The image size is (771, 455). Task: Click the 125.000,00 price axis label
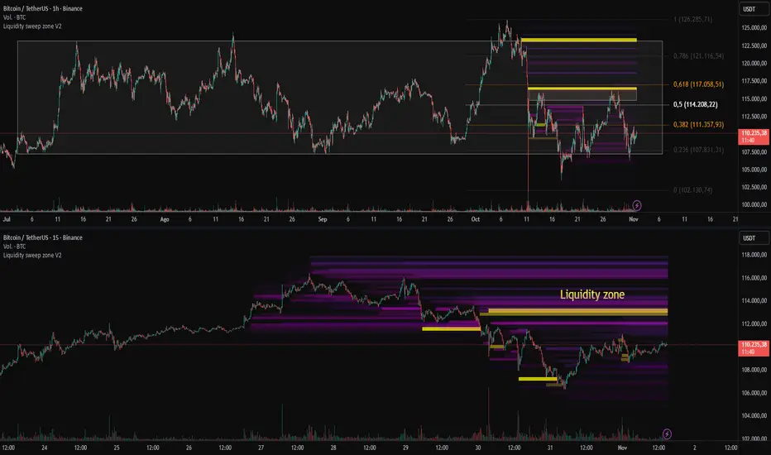tap(754, 28)
